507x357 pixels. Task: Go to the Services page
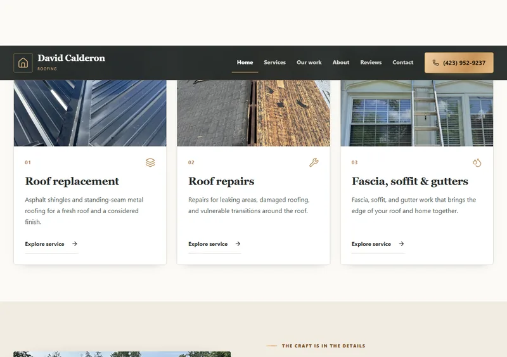pos(274,63)
